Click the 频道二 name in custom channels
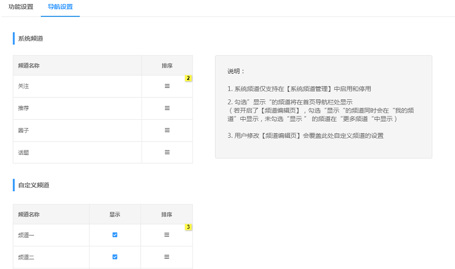The image size is (455, 269). [x=26, y=257]
